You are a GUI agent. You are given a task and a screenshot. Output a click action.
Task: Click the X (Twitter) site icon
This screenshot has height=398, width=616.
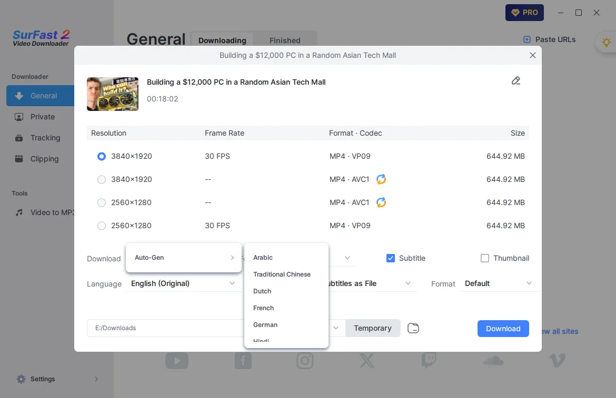367,361
